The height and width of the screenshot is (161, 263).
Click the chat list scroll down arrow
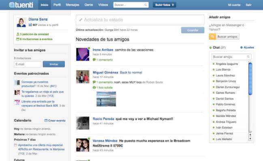250,139
